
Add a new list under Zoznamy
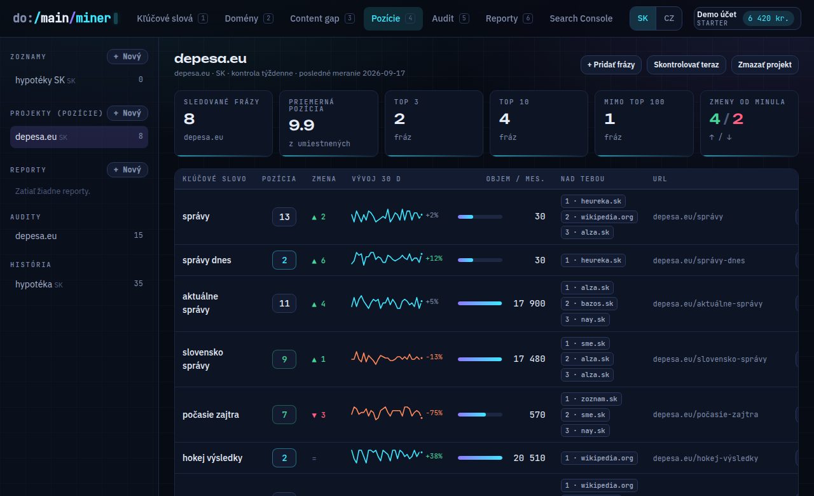tap(127, 57)
